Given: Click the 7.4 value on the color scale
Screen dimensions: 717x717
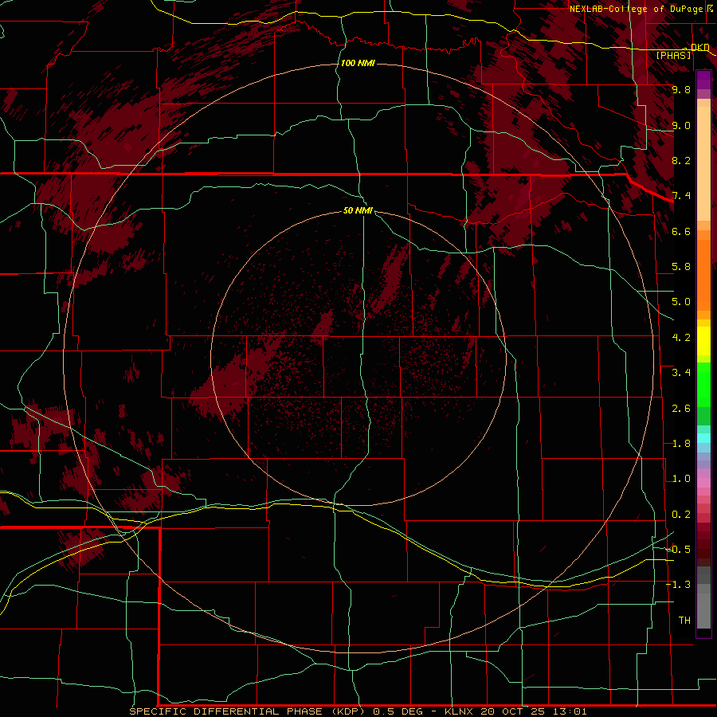Looking at the screenshot, I should pos(681,196).
